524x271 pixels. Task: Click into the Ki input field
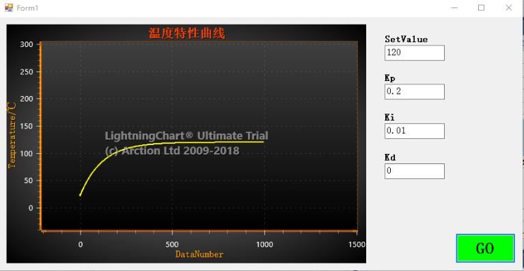[x=415, y=131]
